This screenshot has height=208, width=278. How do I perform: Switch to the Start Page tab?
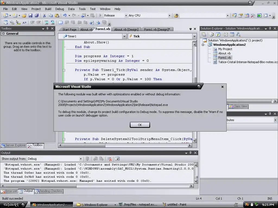(x=69, y=30)
